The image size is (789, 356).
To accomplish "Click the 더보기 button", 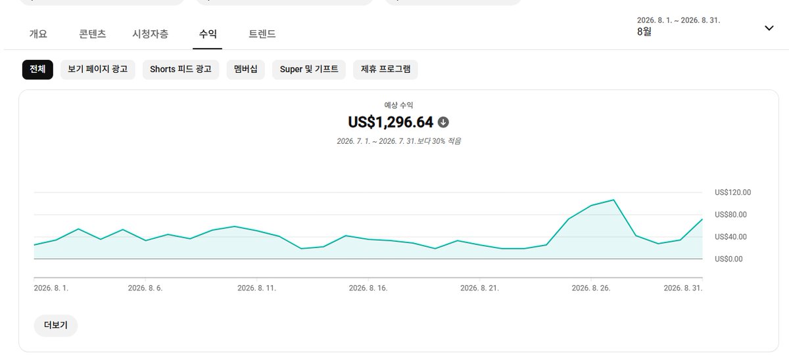I will 56,325.
